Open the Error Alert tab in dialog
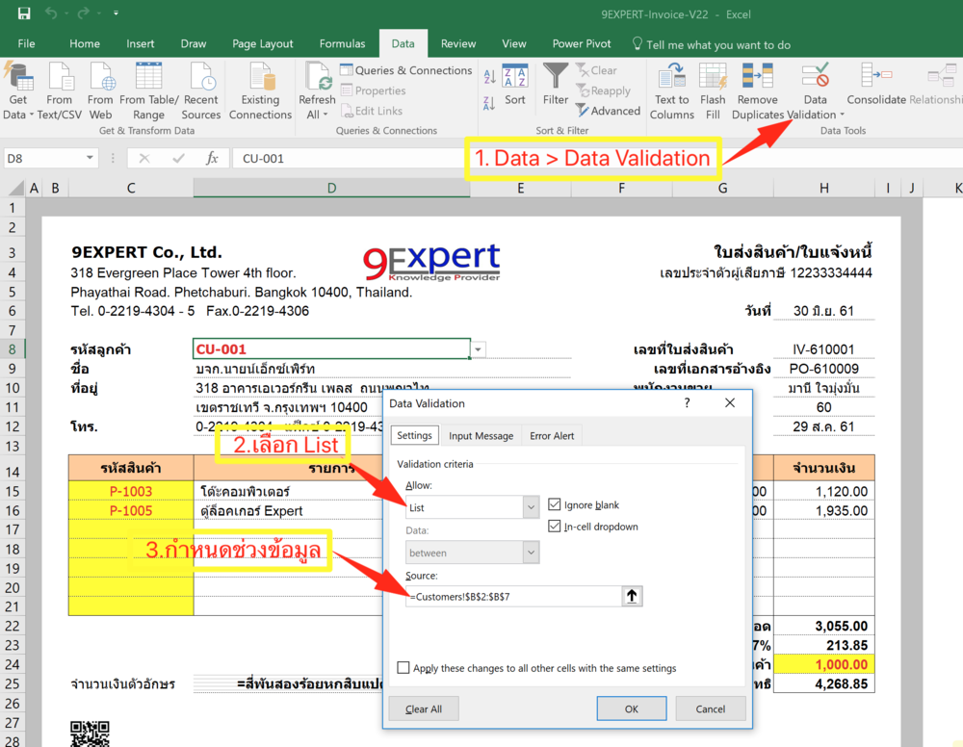 (552, 435)
